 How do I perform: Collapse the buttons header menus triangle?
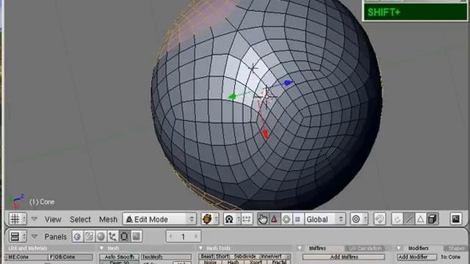(x=35, y=236)
